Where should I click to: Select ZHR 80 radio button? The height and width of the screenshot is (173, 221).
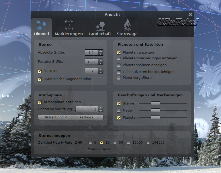[x=115, y=143]
